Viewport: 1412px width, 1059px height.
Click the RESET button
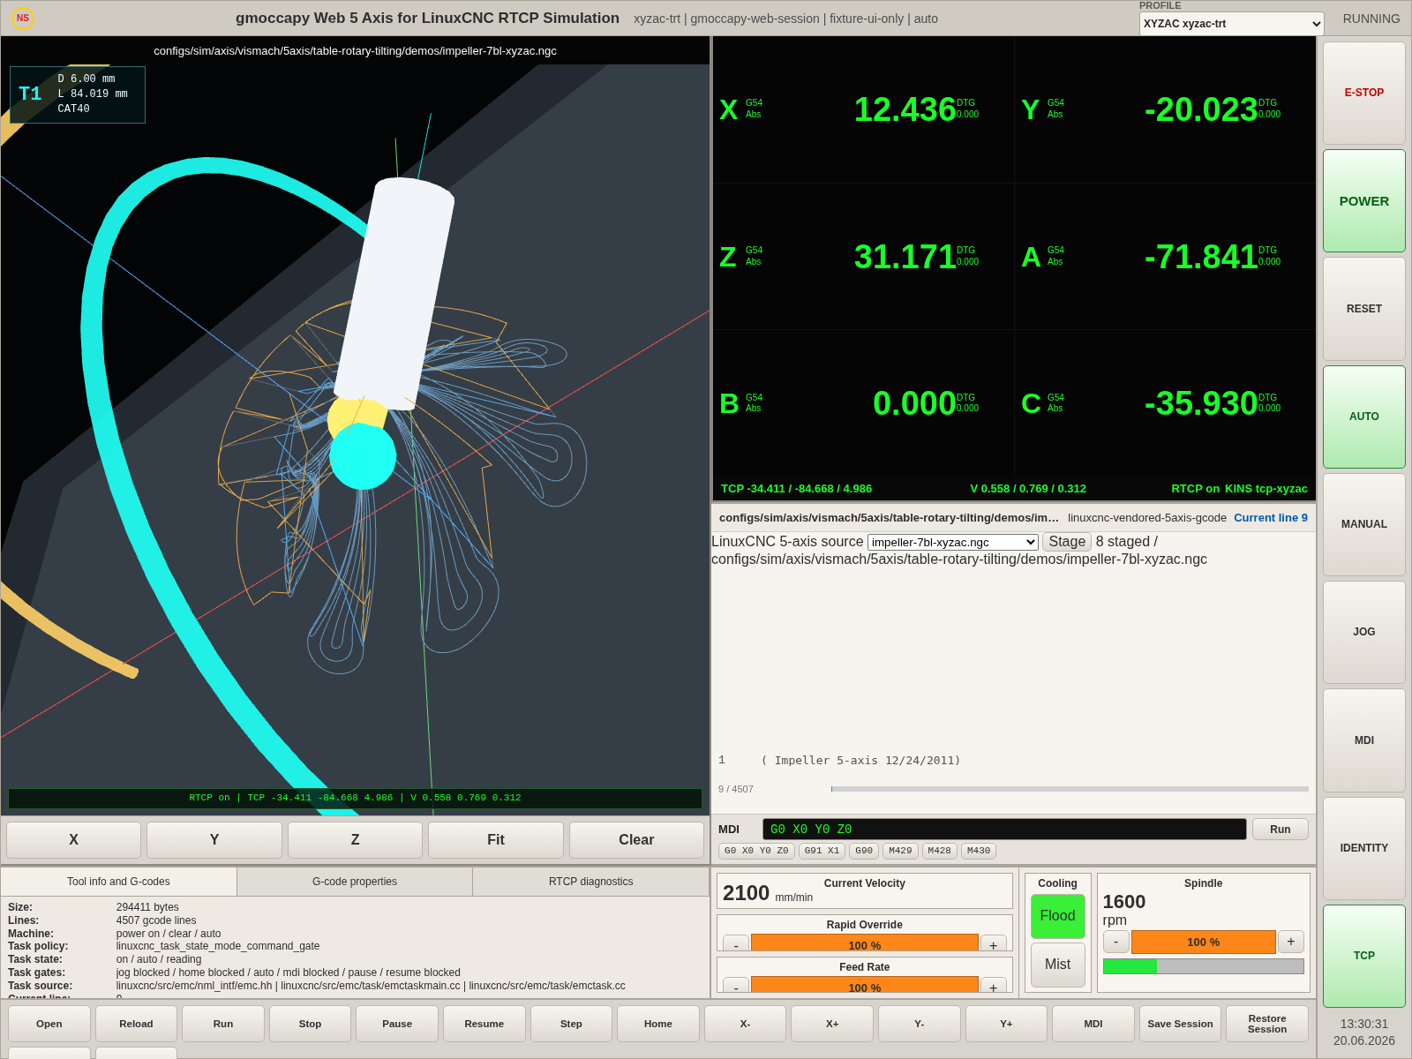[x=1363, y=309]
